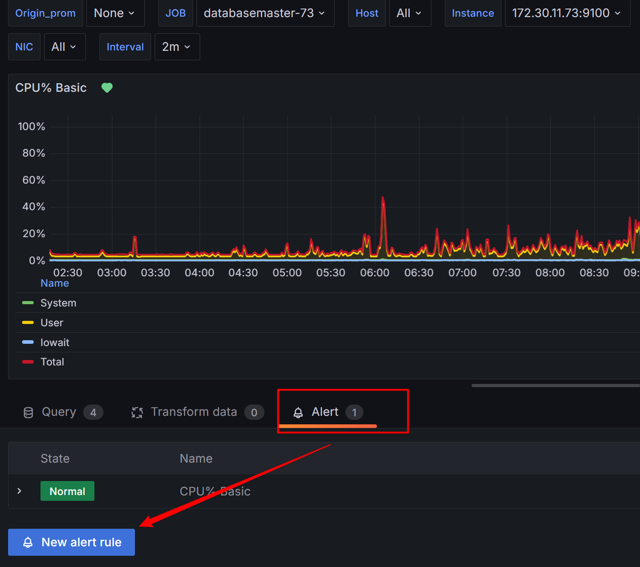640x567 pixels.
Task: Click the bell icon on New alert rule
Action: point(28,542)
